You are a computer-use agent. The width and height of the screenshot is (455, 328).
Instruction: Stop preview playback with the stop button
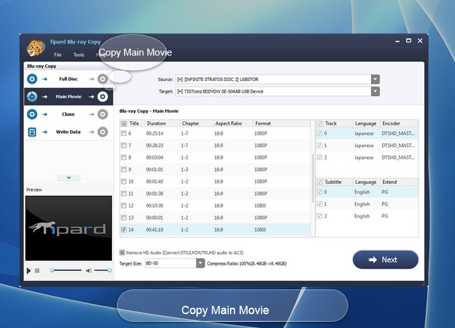coord(37,270)
